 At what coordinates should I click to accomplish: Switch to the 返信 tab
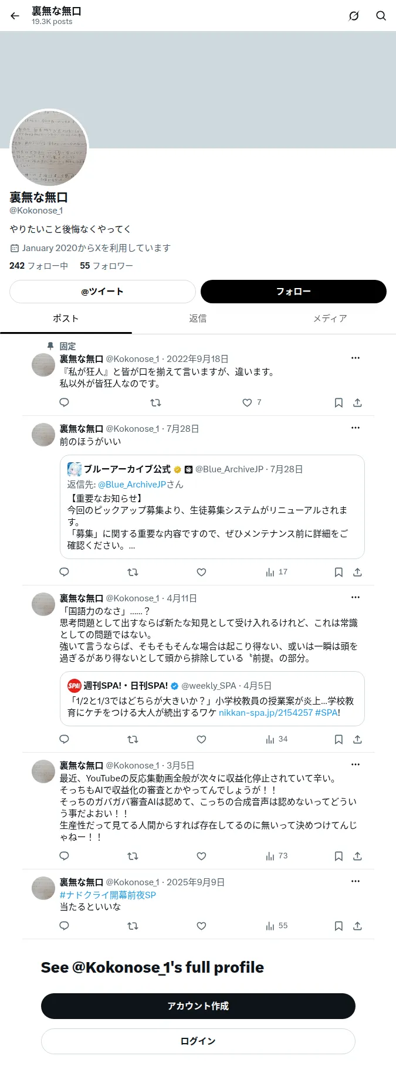tap(198, 319)
